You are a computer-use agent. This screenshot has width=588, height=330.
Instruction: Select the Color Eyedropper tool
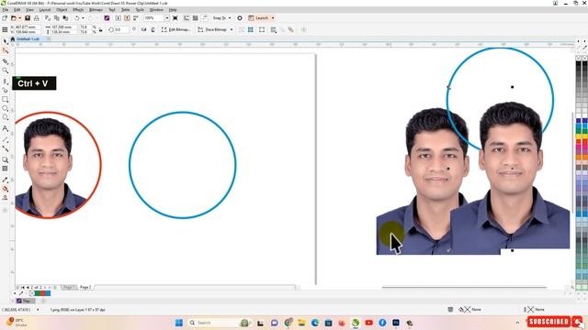pos(6,180)
